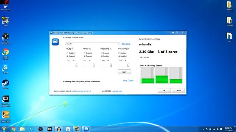
Task: Open the editing folder on desktop
Action: 229,6
